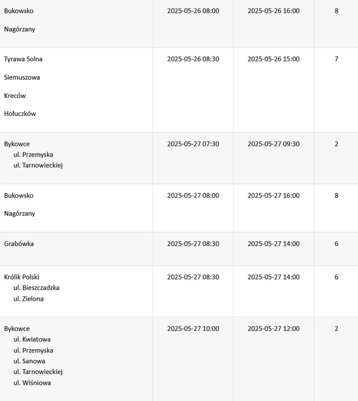Select duration value 6 in Grabówka row

point(336,244)
